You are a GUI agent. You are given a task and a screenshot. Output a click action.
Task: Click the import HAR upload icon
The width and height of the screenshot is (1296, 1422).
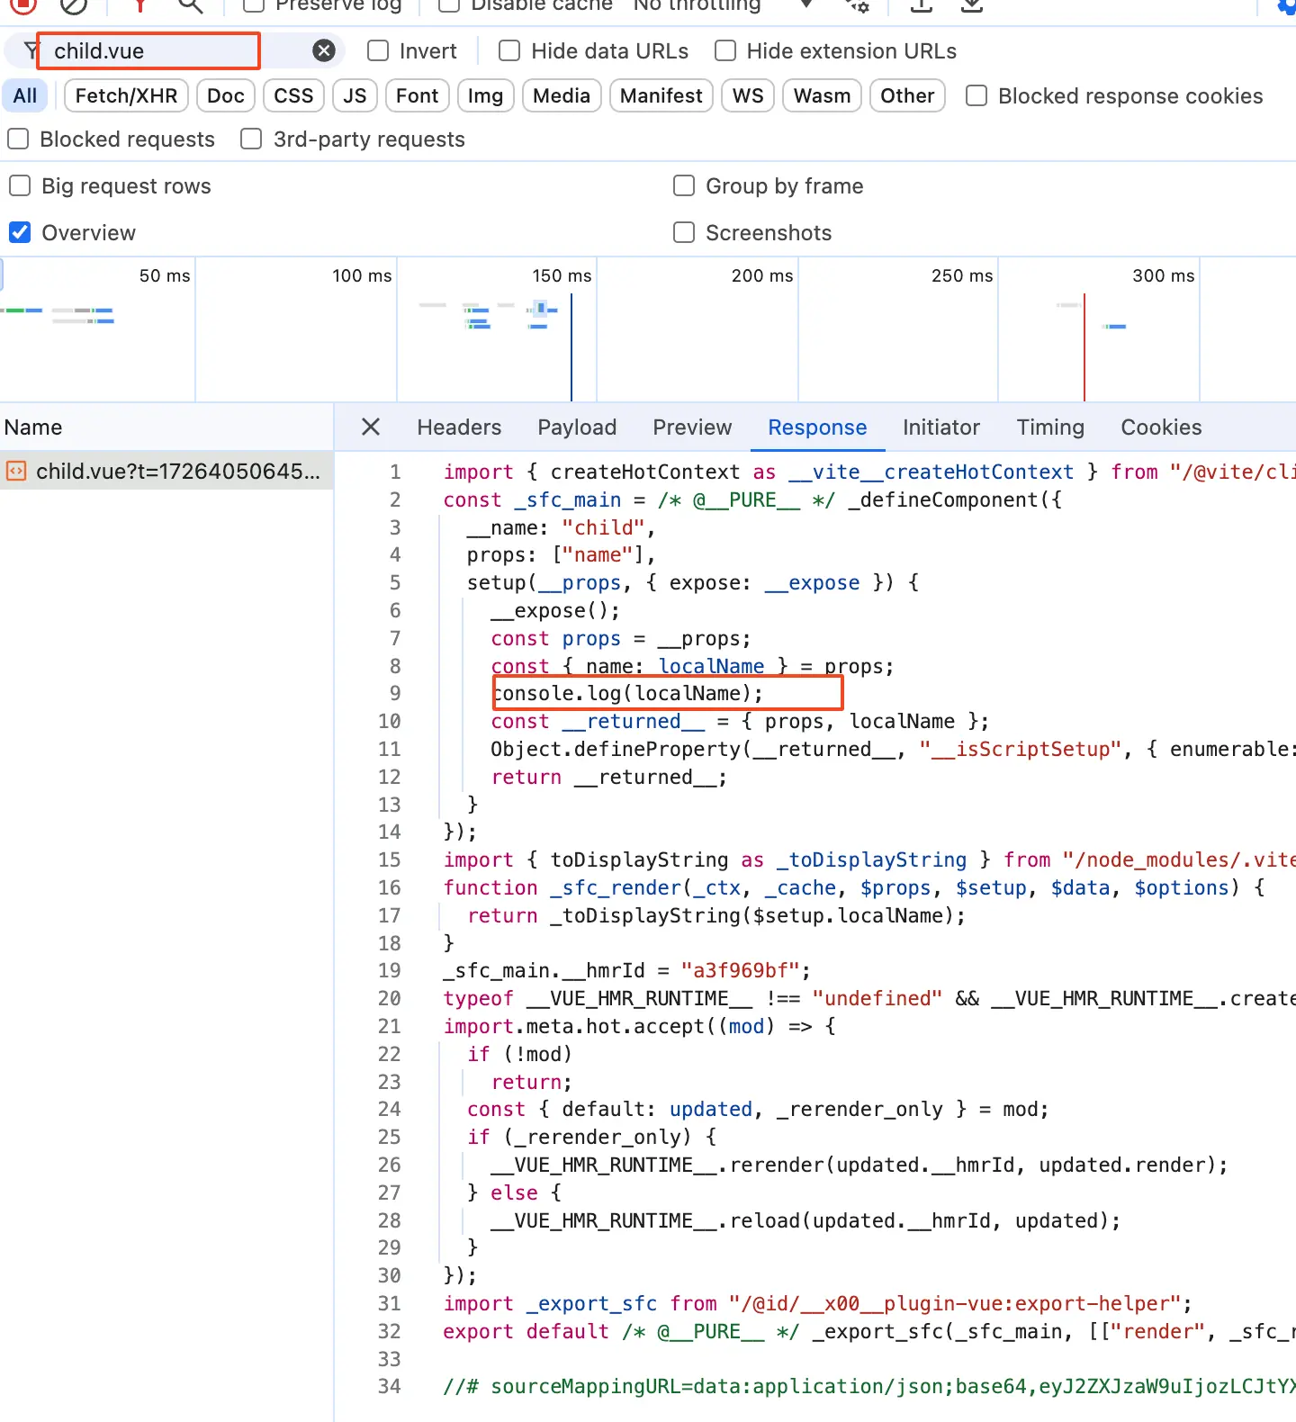click(x=921, y=5)
